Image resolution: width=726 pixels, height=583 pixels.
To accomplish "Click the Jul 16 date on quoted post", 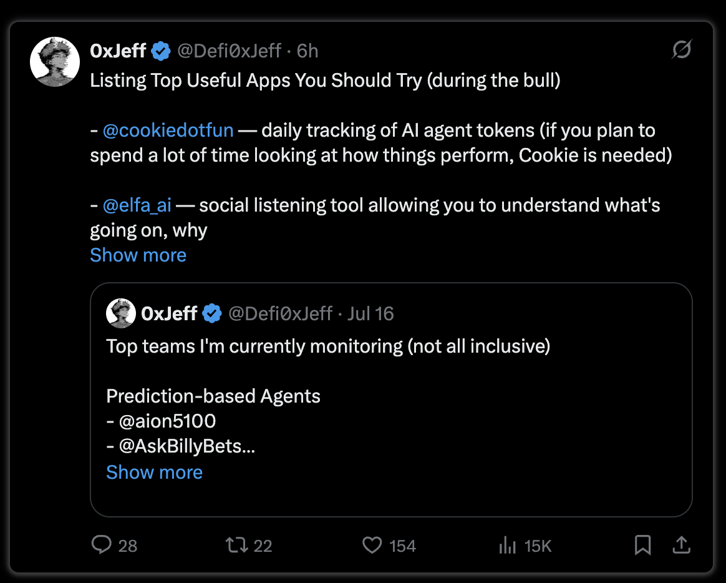I will point(370,314).
